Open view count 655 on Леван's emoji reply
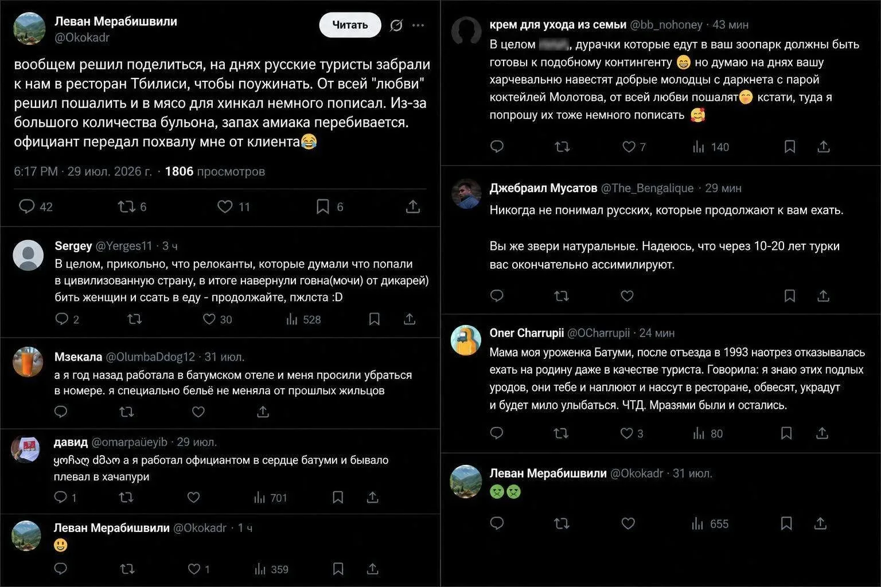This screenshot has width=881, height=587. tap(710, 523)
